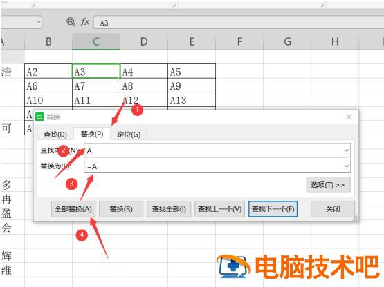Click cell with text 会
Viewport: 384px width, 287px height.
pyautogui.click(x=13, y=227)
